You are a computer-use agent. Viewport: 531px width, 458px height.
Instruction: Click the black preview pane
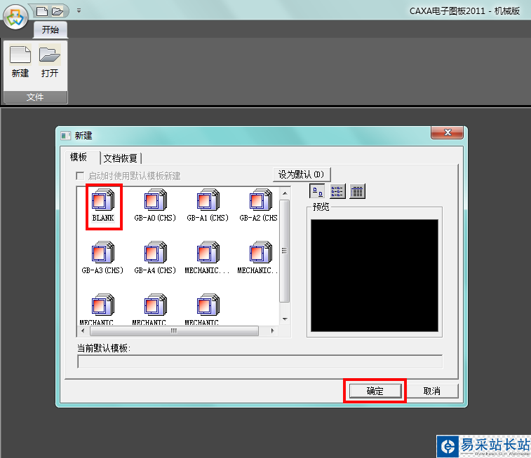[x=375, y=275]
